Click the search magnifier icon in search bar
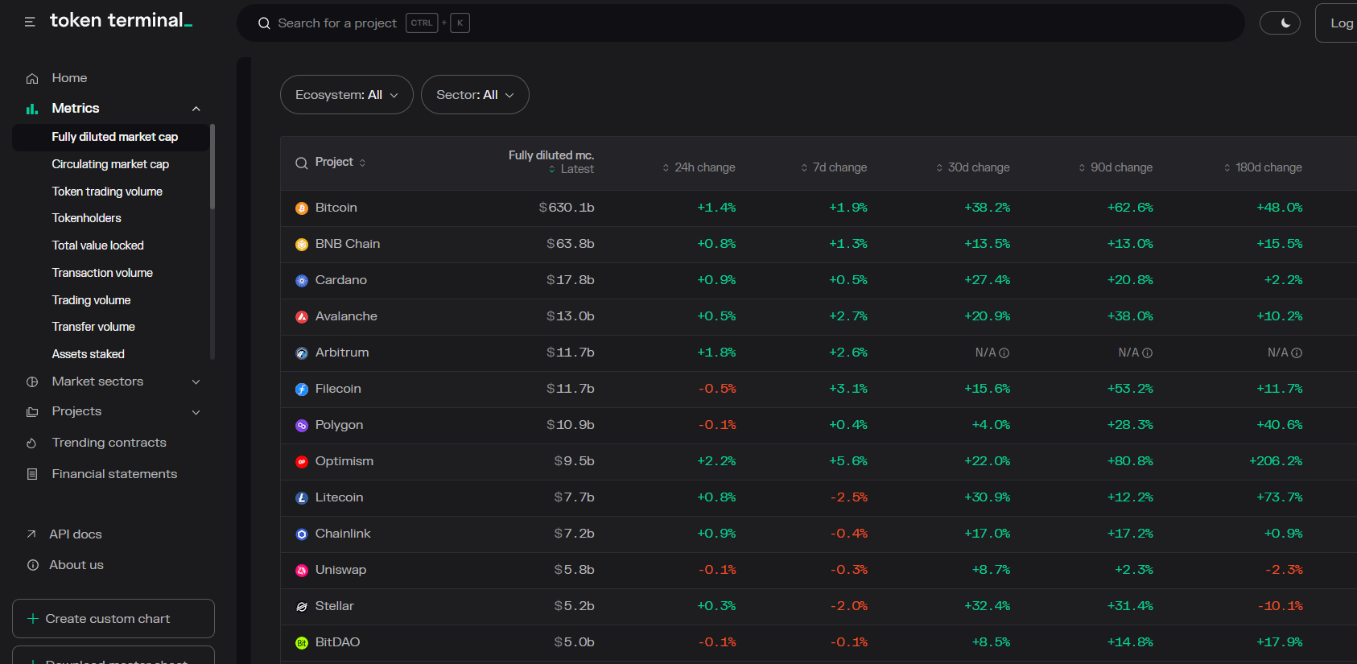This screenshot has height=664, width=1357. coord(264,23)
